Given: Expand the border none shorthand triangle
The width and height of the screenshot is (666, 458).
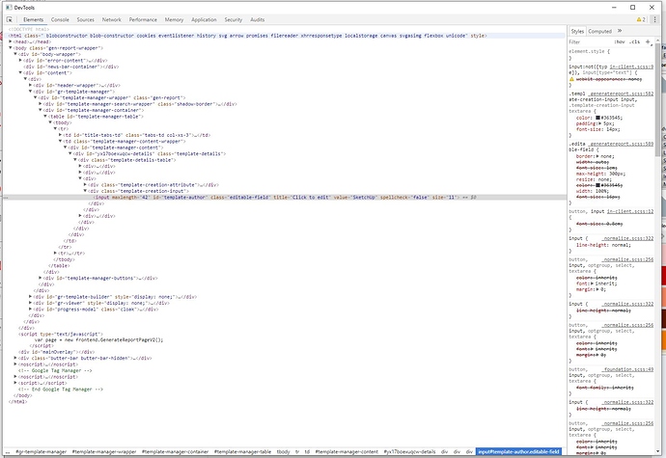Looking at the screenshot, I should [597, 156].
